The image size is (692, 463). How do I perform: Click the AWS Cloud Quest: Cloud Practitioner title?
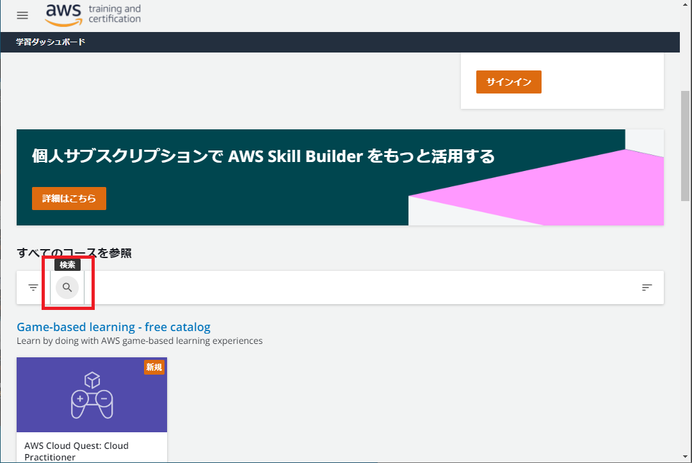76,451
